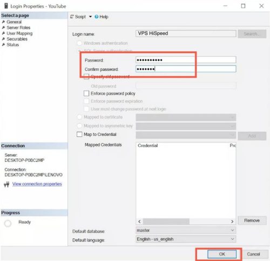The width and height of the screenshot is (270, 261).
Task: Click scroll right arrow in credentials list
Action: [232, 221]
